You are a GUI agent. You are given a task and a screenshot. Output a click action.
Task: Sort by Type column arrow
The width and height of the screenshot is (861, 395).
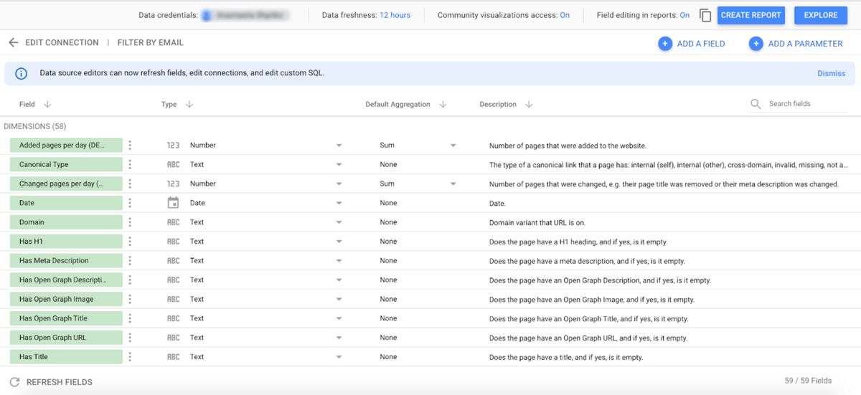pyautogui.click(x=189, y=105)
